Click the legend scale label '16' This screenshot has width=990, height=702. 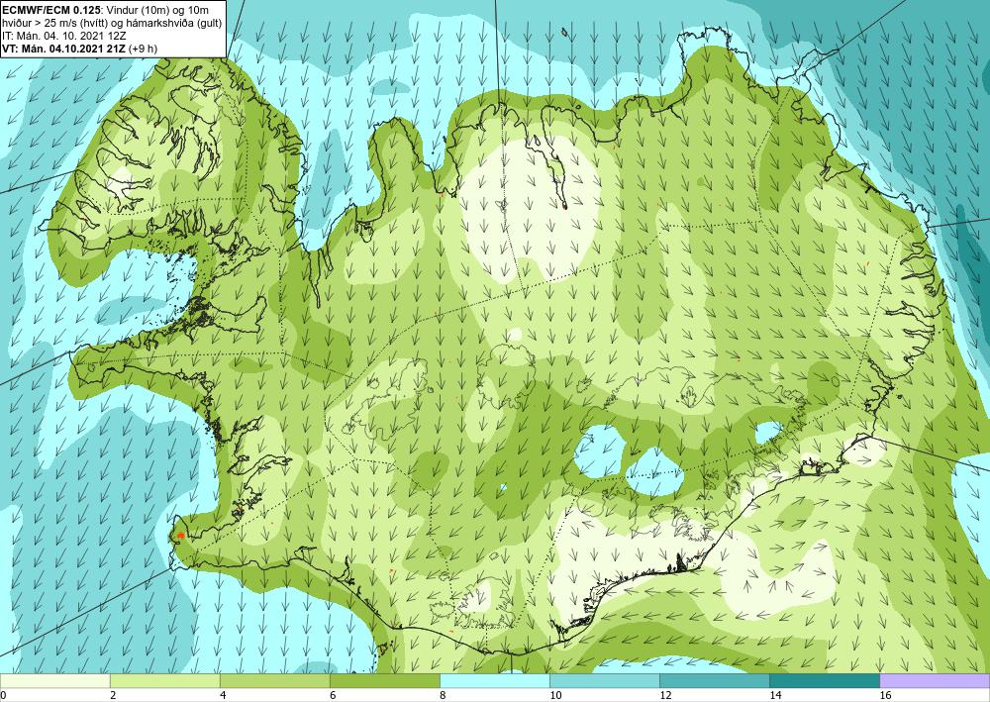click(x=884, y=695)
